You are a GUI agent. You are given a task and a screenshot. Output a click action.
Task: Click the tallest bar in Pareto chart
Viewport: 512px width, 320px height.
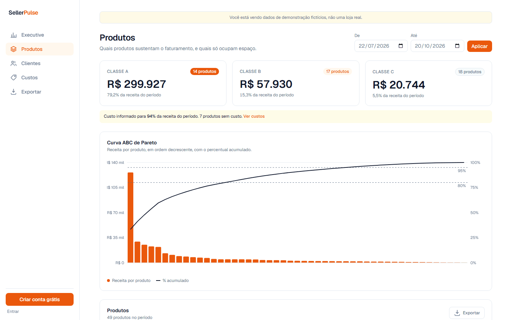[x=130, y=218]
